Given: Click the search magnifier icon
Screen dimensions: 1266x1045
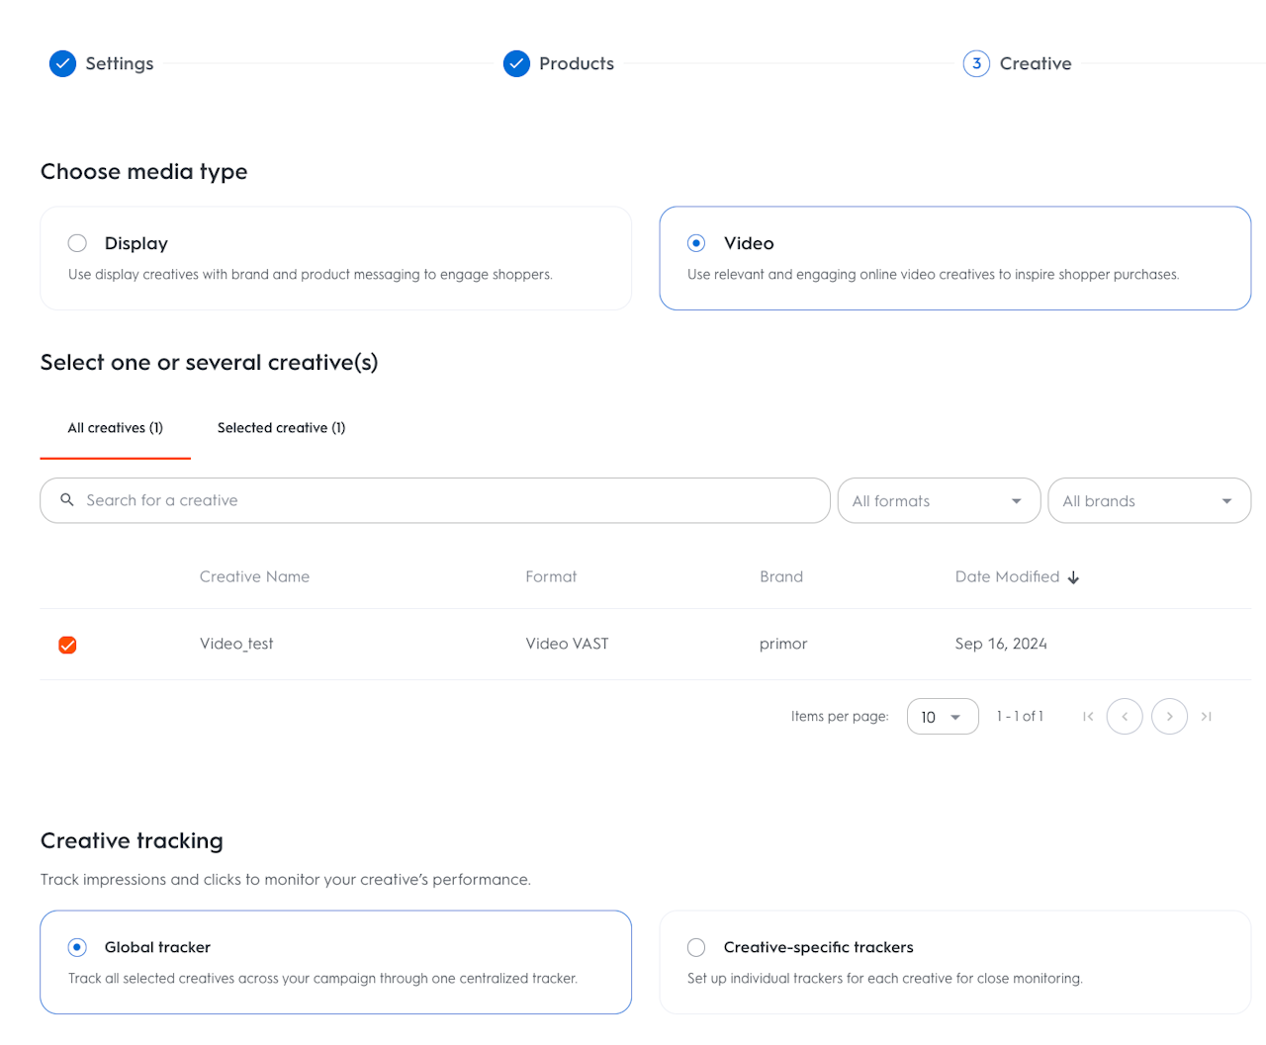Looking at the screenshot, I should coord(67,500).
